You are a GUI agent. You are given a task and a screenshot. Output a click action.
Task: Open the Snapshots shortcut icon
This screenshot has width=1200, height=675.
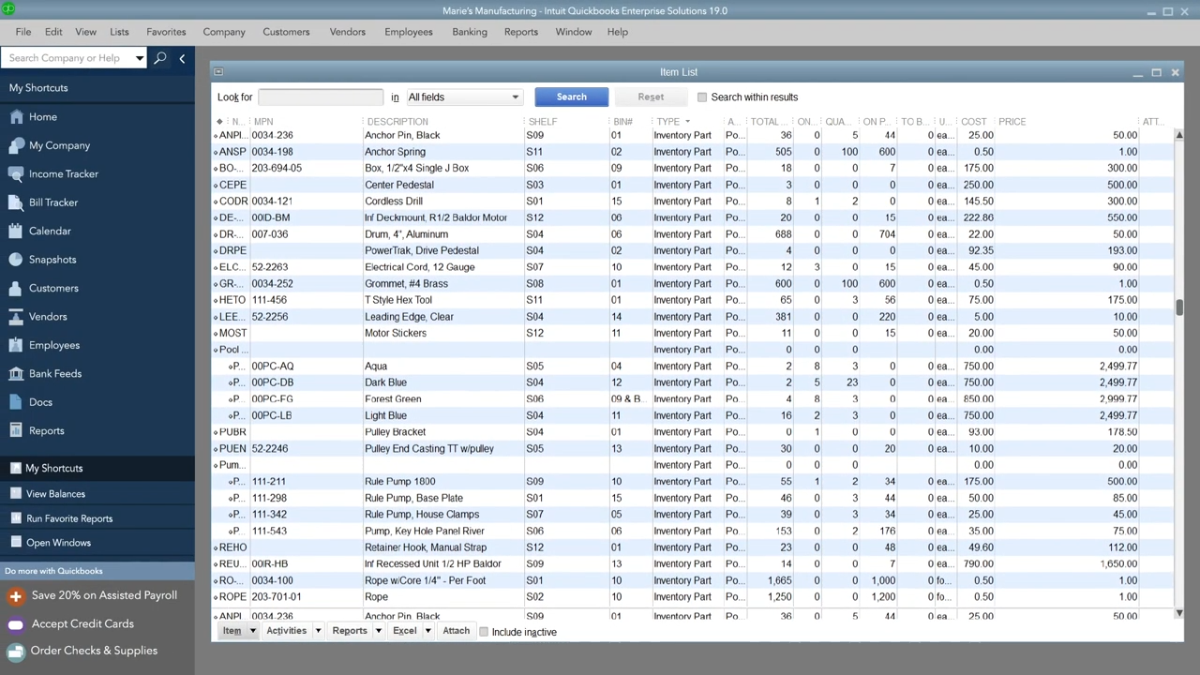(x=15, y=260)
